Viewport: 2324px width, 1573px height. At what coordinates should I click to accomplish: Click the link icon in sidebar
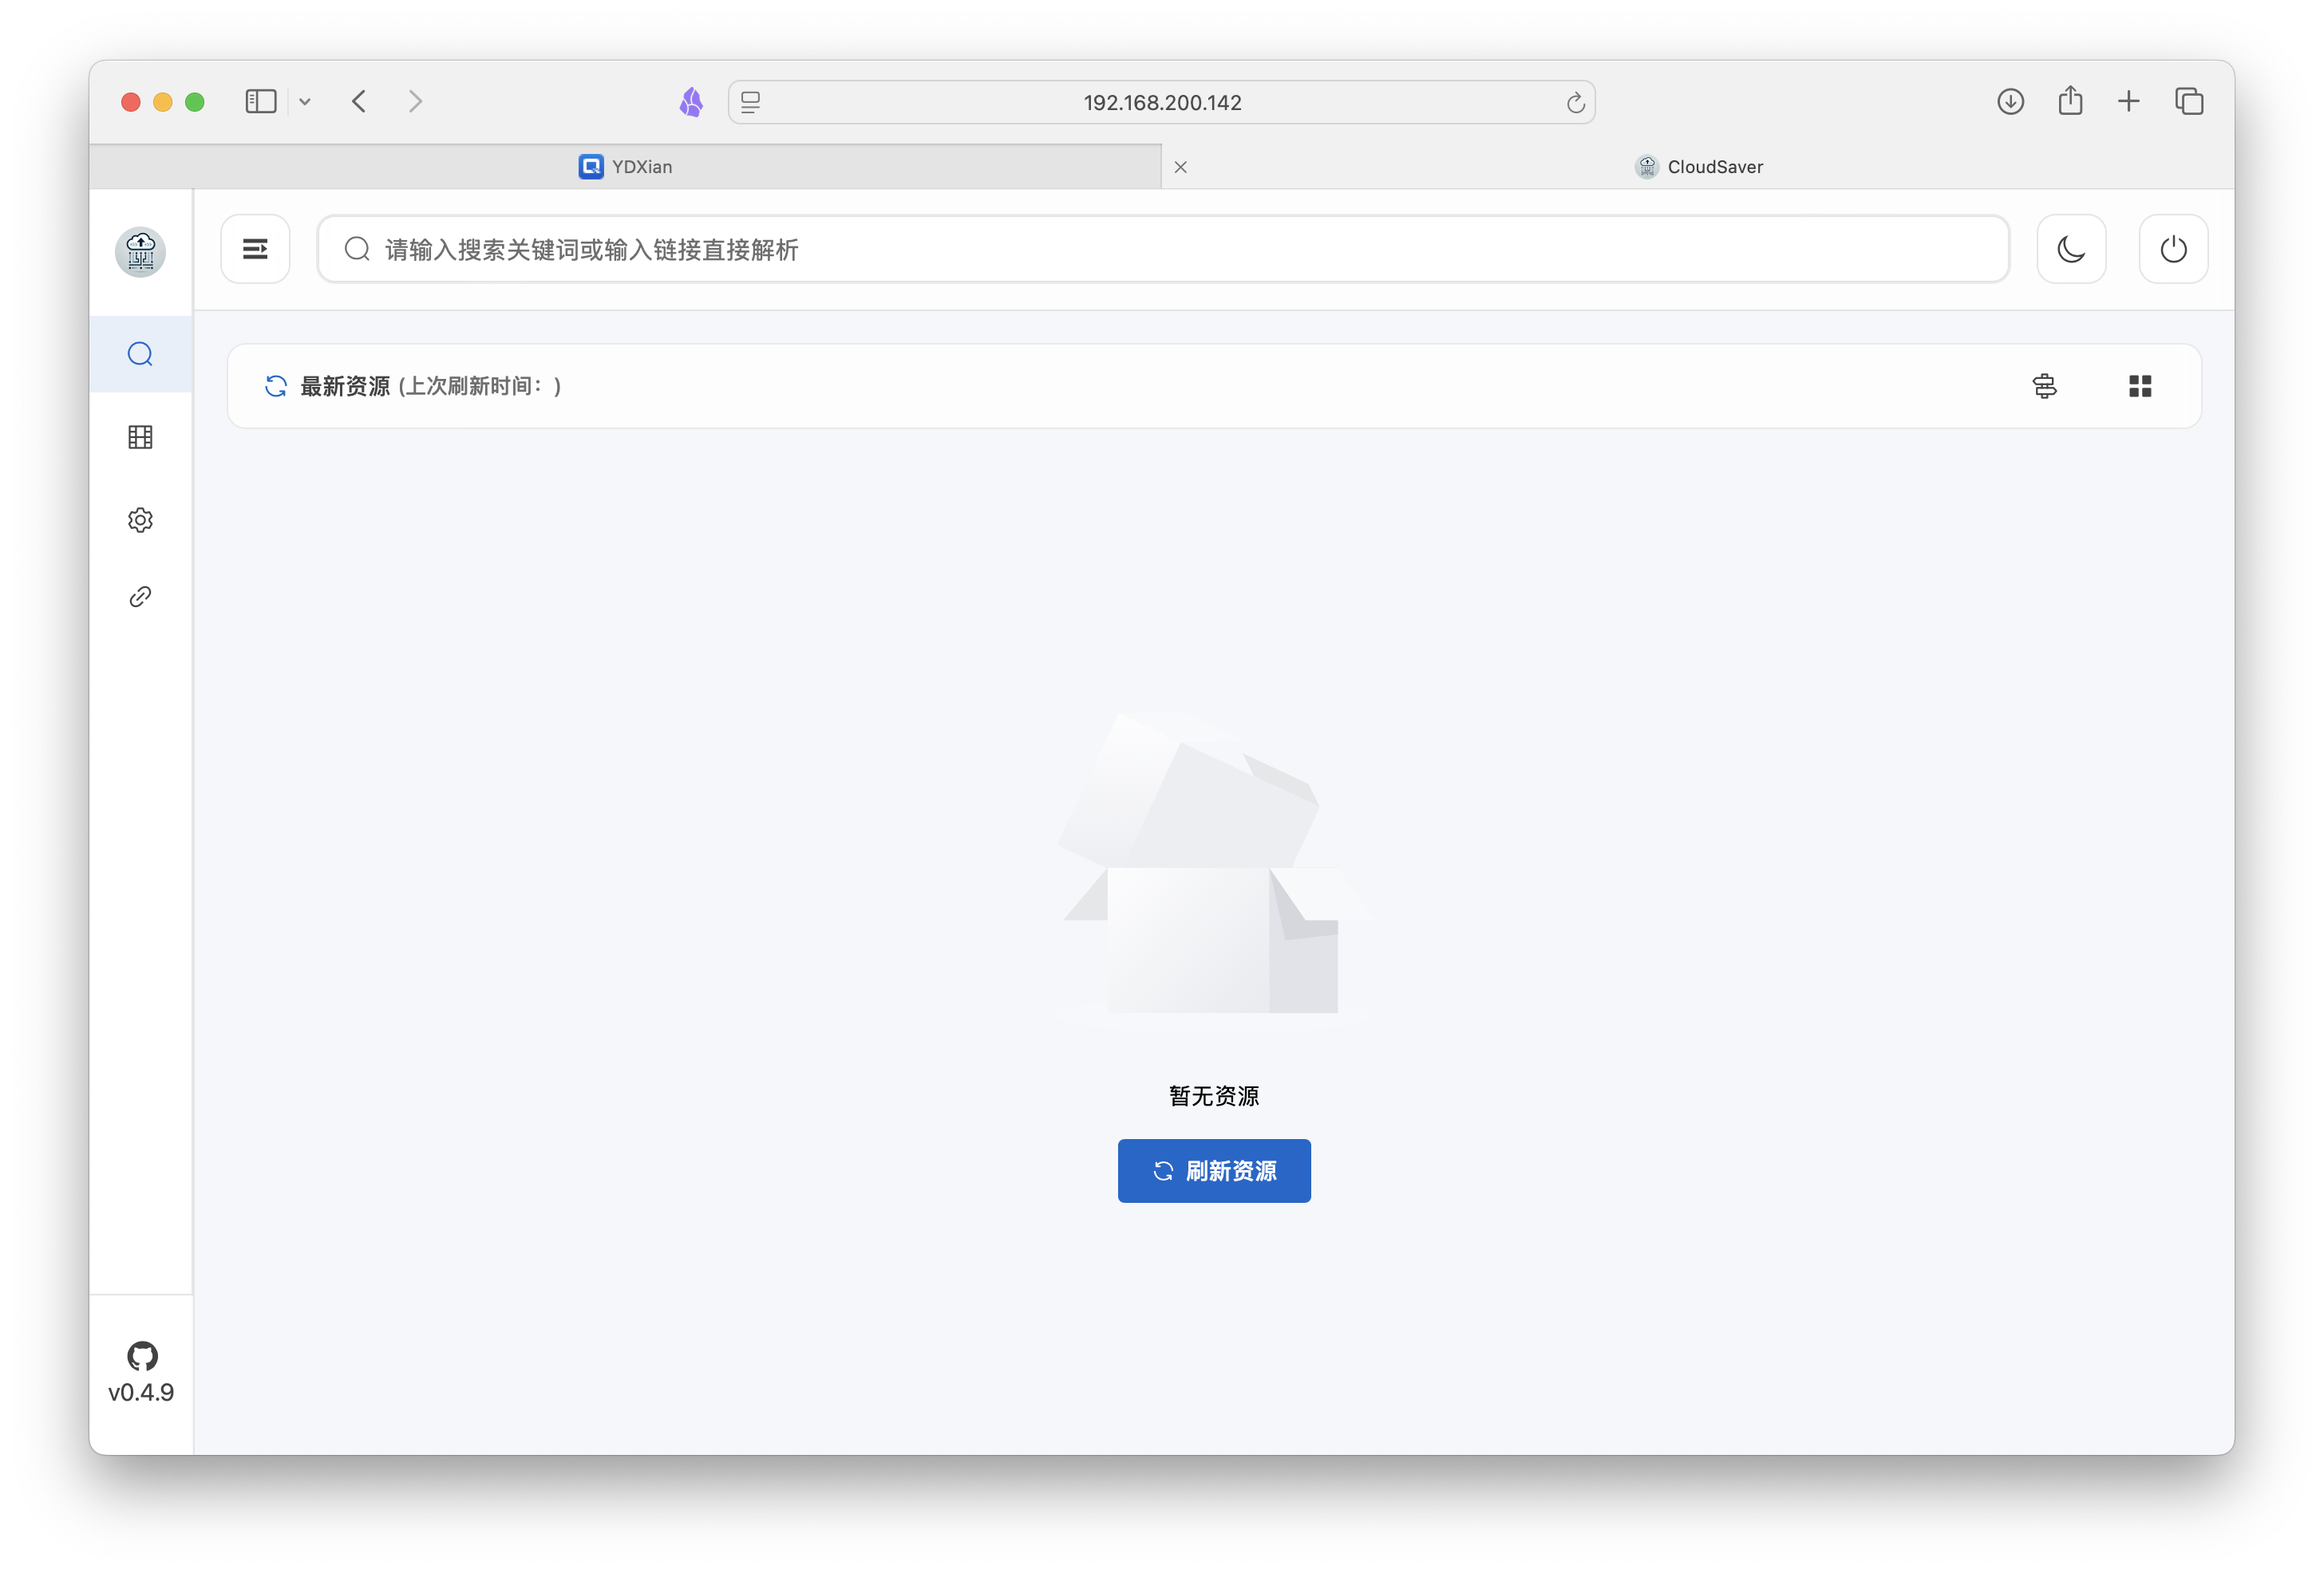(140, 597)
